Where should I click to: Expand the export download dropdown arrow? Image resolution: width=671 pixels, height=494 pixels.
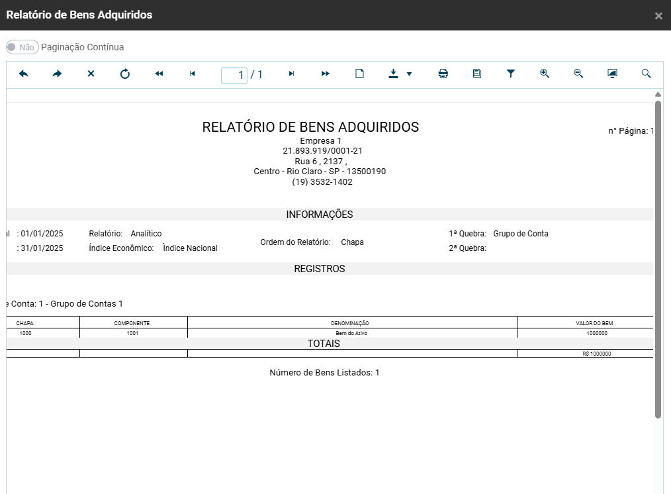pyautogui.click(x=409, y=74)
